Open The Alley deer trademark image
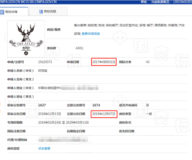192x160 pixels. [x=26, y=39]
